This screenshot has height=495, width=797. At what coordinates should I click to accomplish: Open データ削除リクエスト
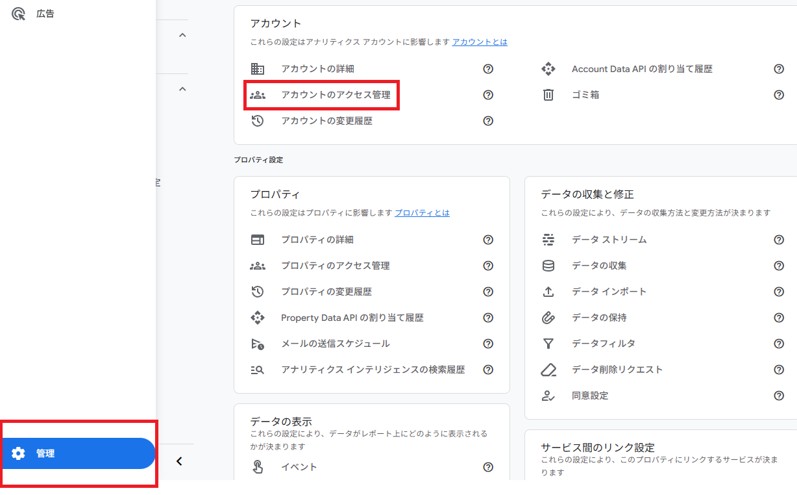coord(617,370)
